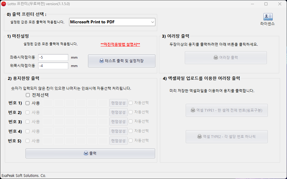
Task: Click the 좌측시작점이동 input field
Action: click(x=53, y=57)
